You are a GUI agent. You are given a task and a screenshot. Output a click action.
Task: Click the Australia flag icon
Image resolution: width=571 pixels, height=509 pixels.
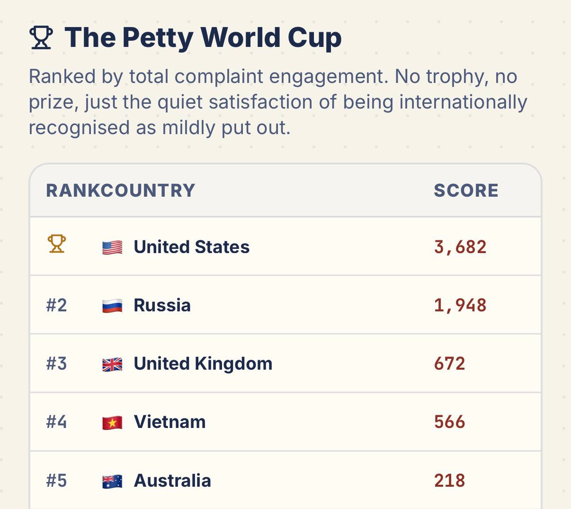pos(112,481)
